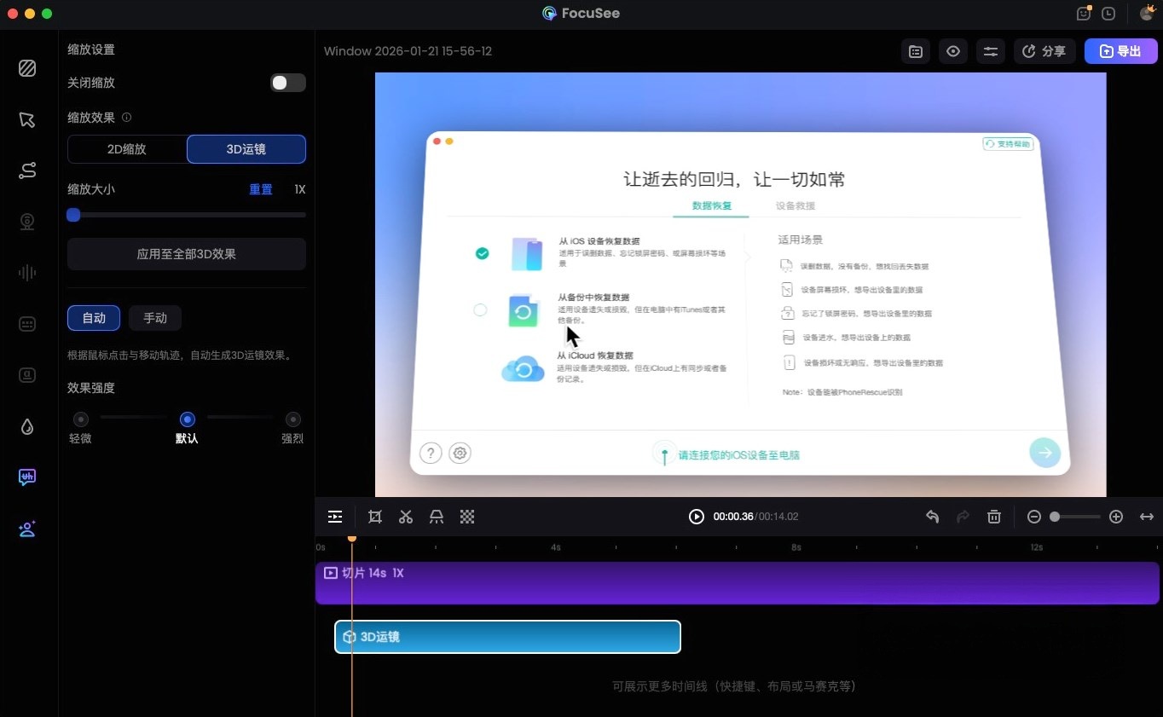Select 强烈 effect strength radio
The image size is (1163, 717).
(x=293, y=419)
